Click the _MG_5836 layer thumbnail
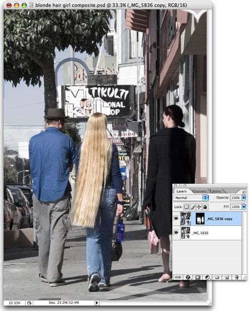 click(186, 232)
